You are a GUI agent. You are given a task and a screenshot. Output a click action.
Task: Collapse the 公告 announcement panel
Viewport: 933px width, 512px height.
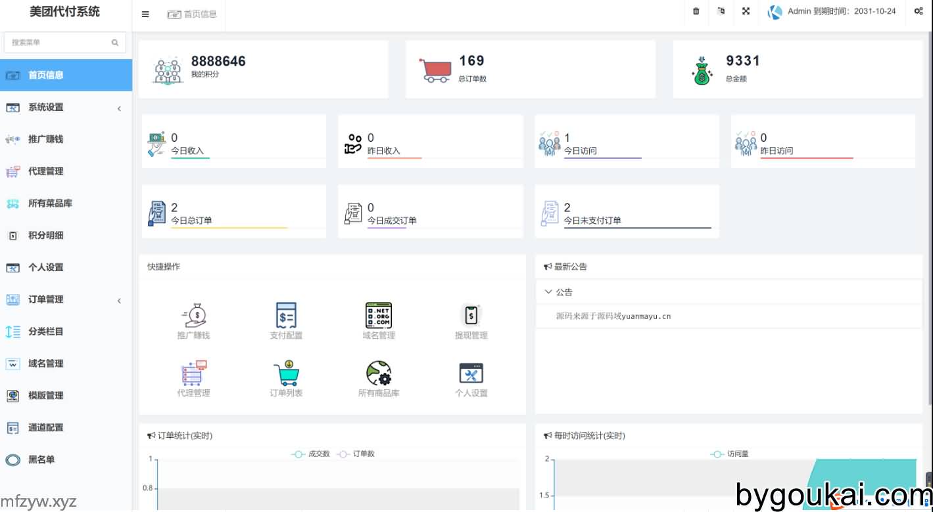(x=558, y=292)
